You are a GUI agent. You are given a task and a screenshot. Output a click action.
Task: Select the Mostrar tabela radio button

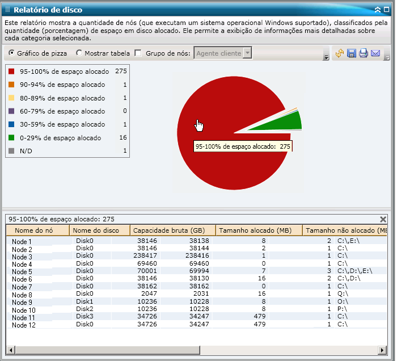[x=79, y=53]
